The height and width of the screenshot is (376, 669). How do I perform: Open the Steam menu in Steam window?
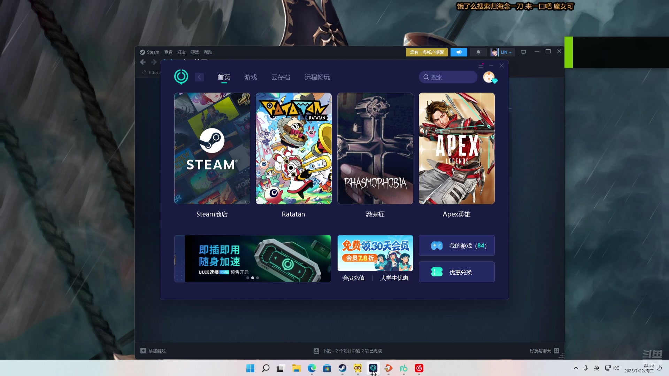[150, 52]
